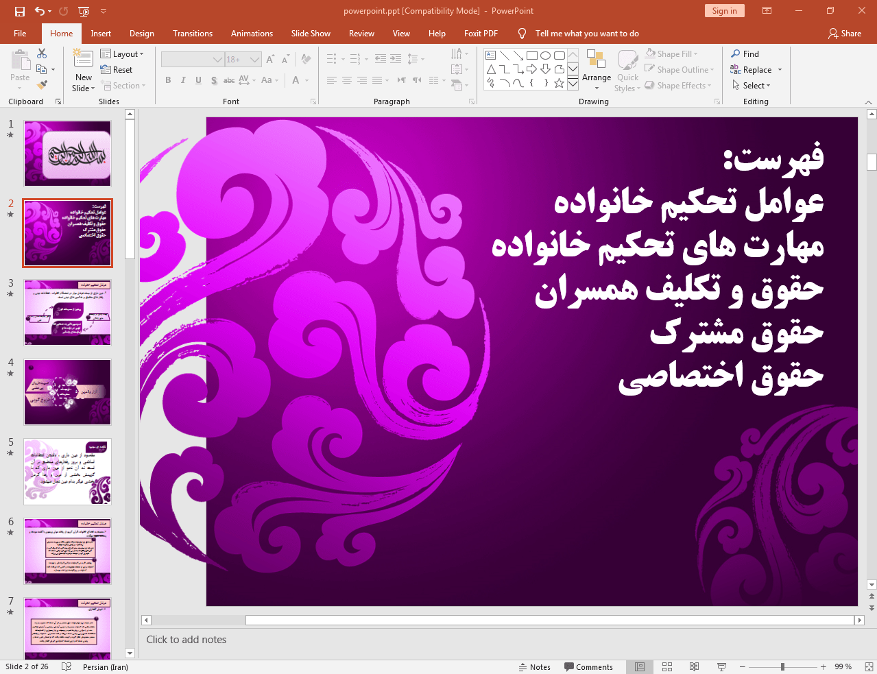The height and width of the screenshot is (674, 877).
Task: Click the Reset slide button
Action: click(117, 70)
